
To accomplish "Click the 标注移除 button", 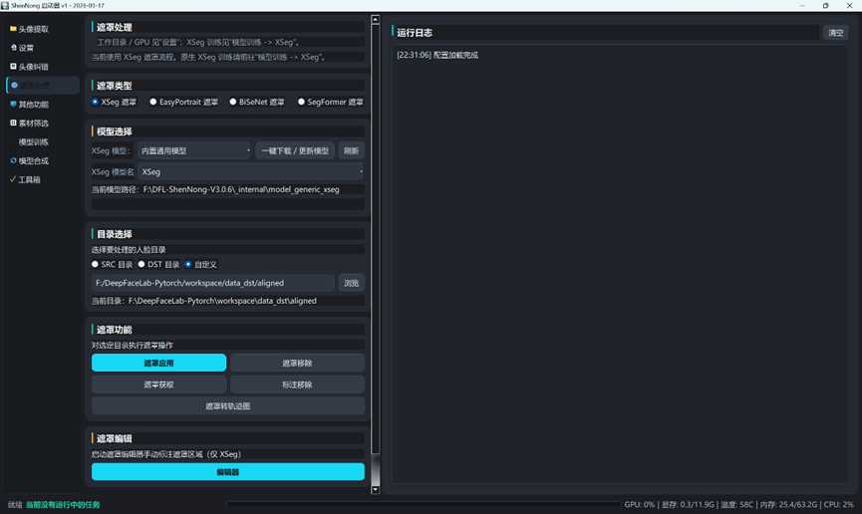I will click(297, 385).
